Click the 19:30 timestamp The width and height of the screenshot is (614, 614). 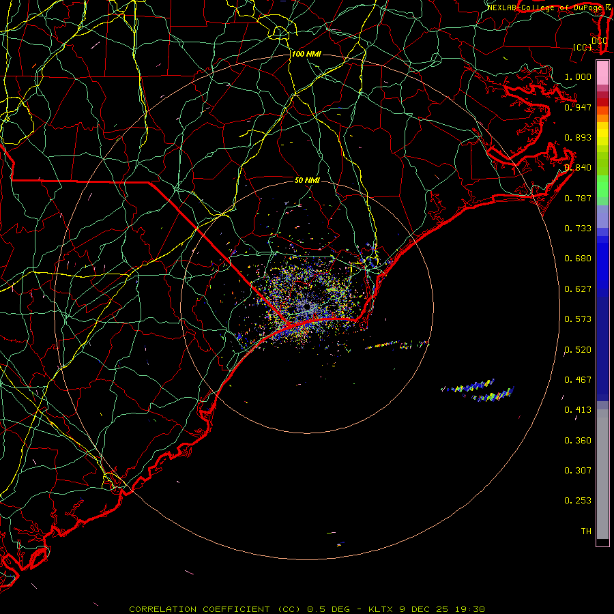tap(470, 609)
